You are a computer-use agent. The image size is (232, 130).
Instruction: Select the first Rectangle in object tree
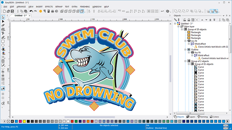[195, 32]
